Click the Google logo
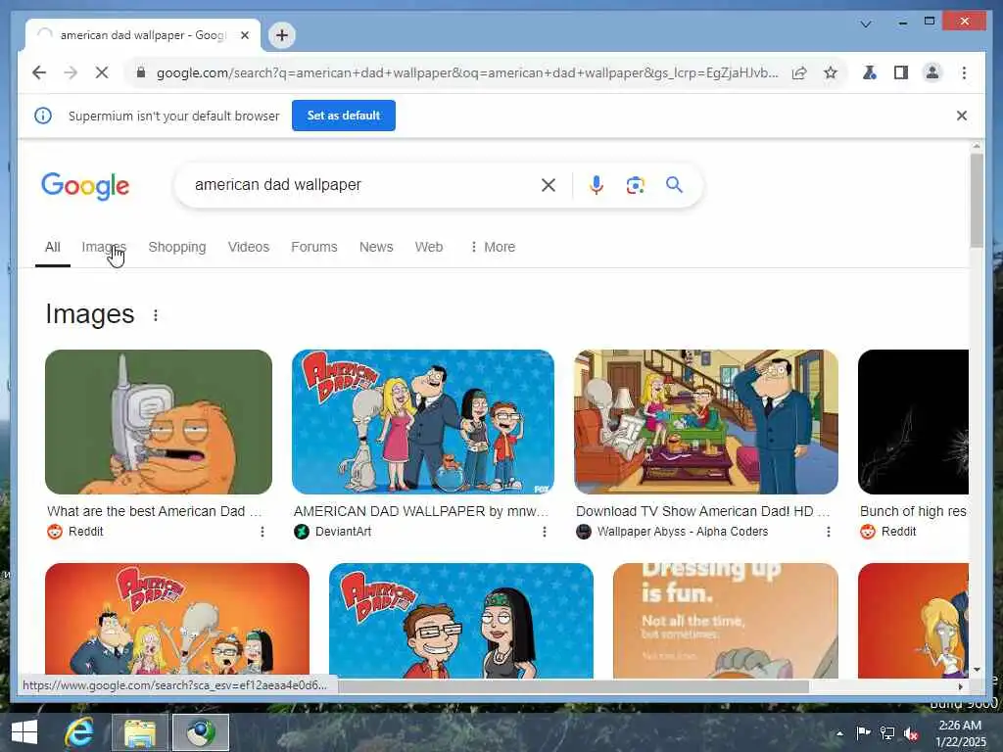This screenshot has height=752, width=1003. (85, 186)
